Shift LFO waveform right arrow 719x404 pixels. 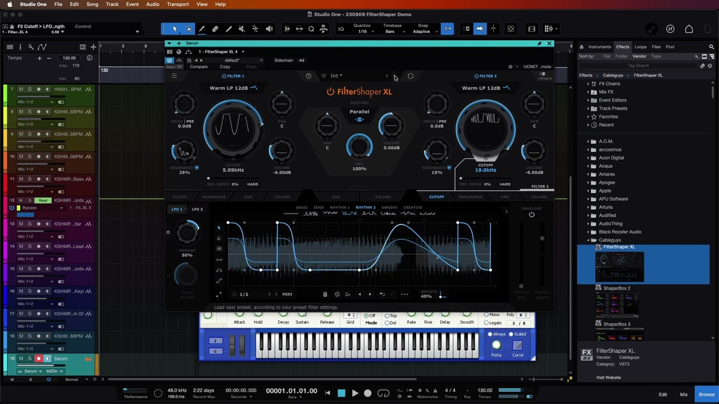point(370,294)
